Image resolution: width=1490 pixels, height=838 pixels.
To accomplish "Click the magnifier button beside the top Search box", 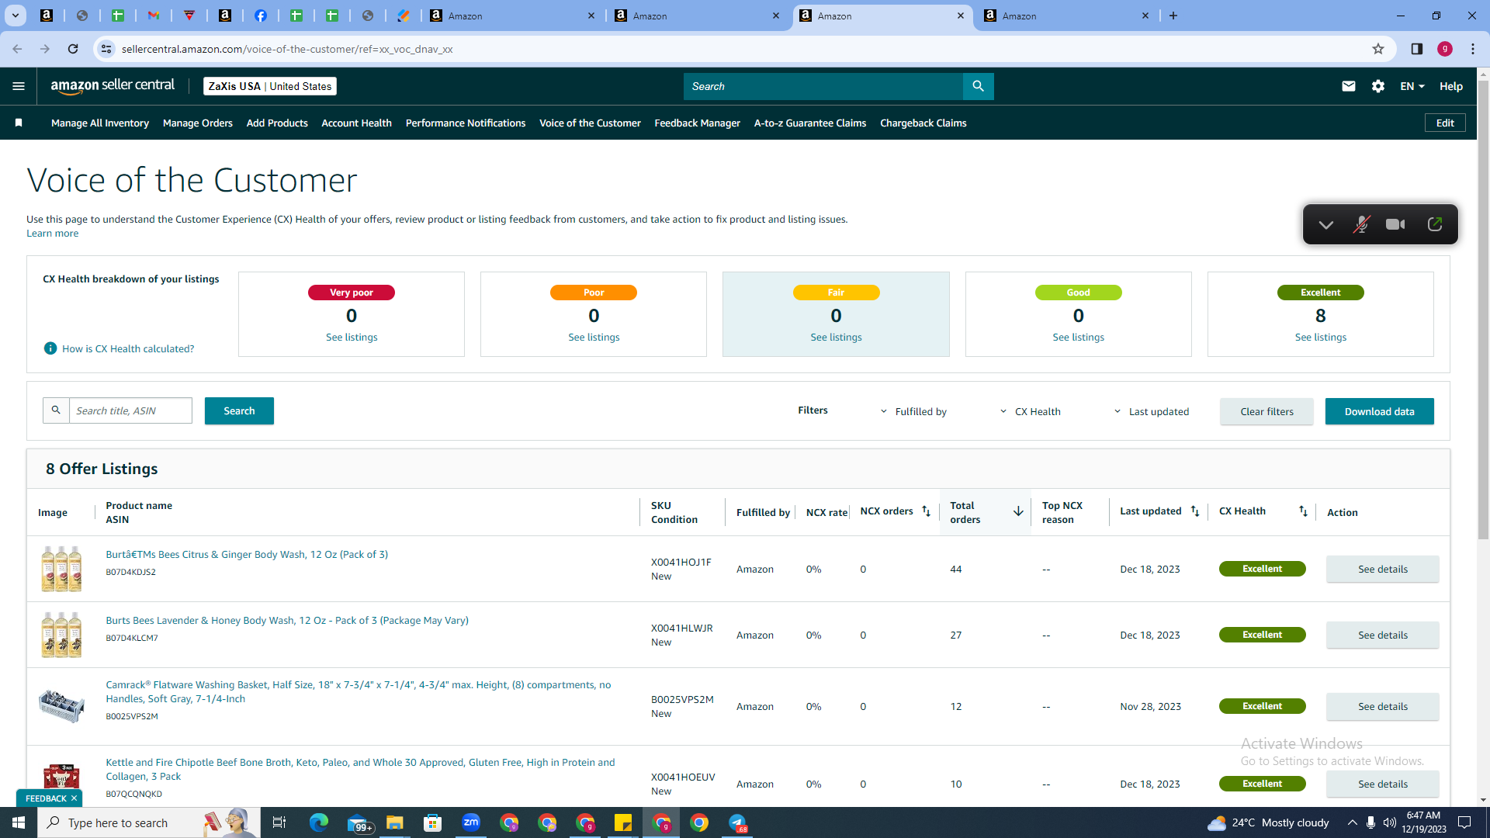I will point(978,86).
